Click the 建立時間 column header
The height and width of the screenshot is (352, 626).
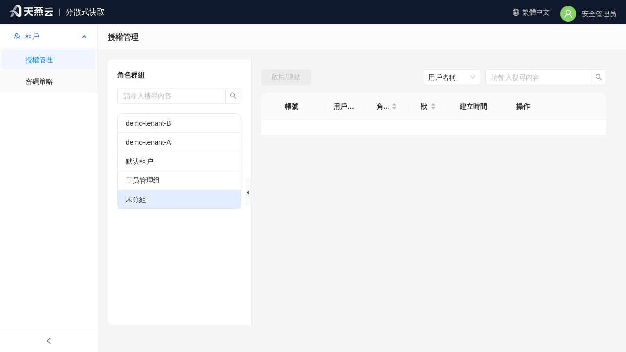coord(473,106)
